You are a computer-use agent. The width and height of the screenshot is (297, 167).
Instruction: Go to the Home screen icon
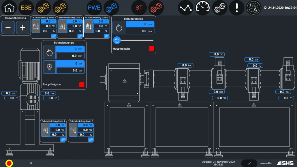click(9, 8)
